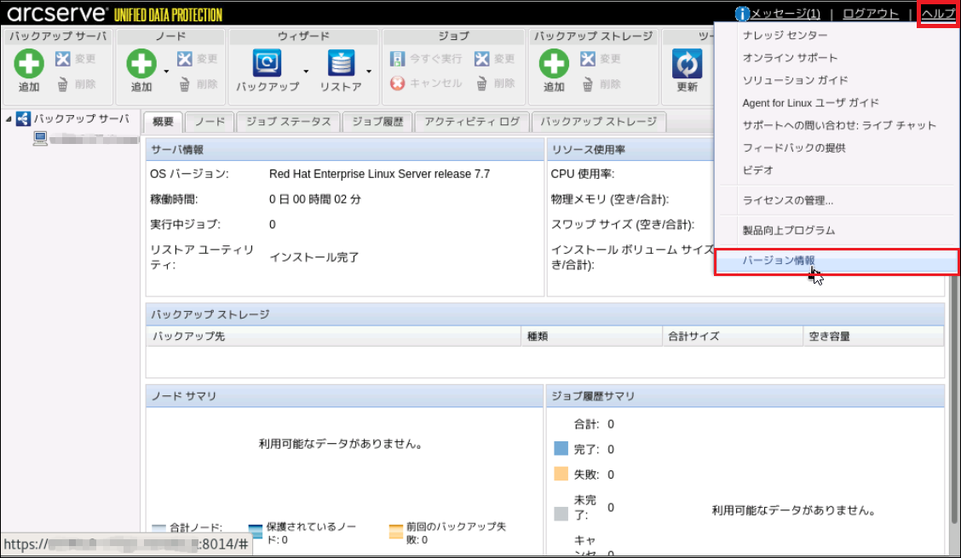This screenshot has width=961, height=558.
Task: Open the メッセージ(1) link
Action: 784,14
